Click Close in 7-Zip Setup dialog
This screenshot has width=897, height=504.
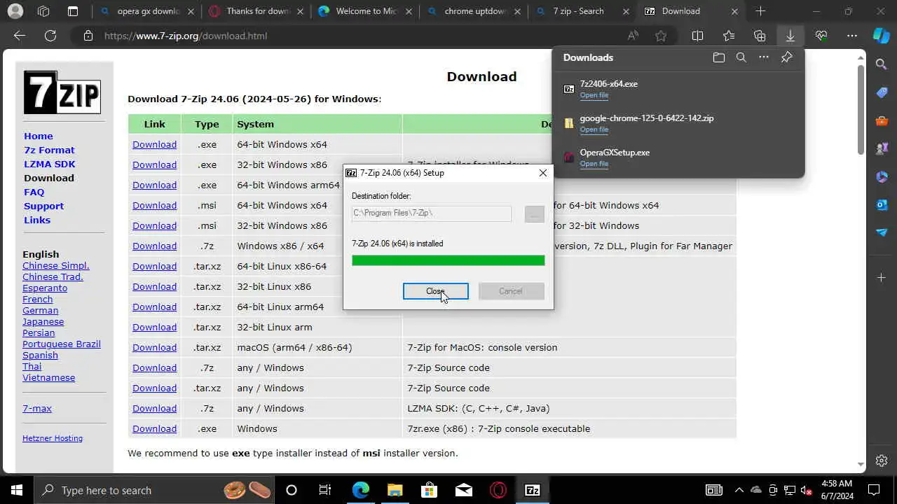pyautogui.click(x=436, y=291)
